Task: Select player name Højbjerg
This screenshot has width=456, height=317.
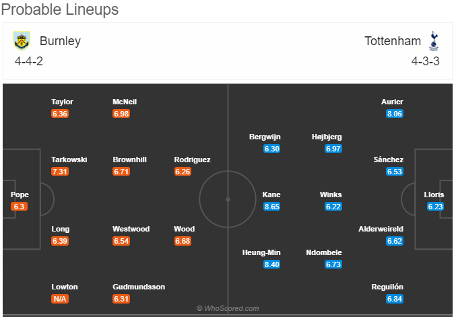Action: pos(327,137)
